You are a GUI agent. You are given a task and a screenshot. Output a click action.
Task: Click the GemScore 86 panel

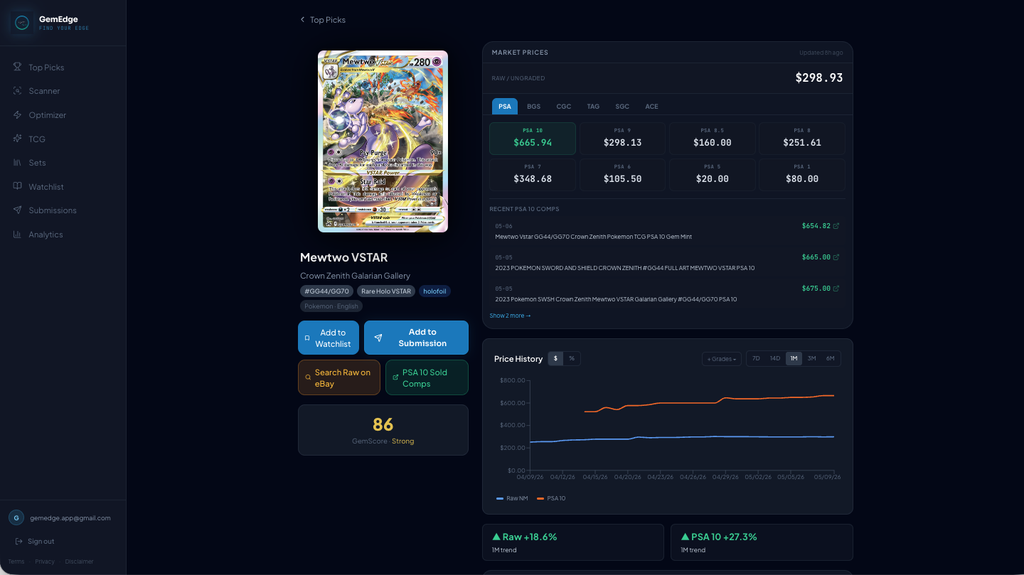(x=383, y=430)
